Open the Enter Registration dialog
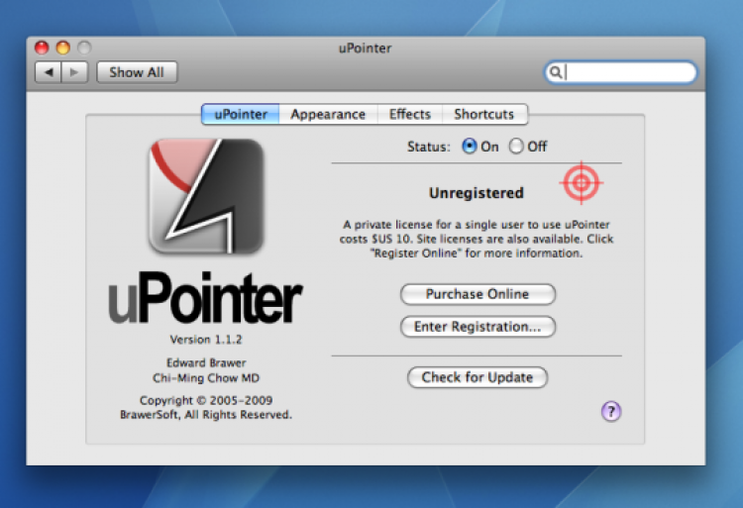Screen dimensions: 743x508 coord(478,327)
